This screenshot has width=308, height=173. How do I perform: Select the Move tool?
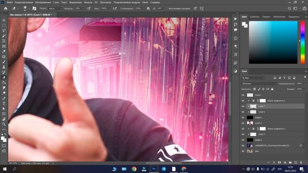(x=4, y=20)
